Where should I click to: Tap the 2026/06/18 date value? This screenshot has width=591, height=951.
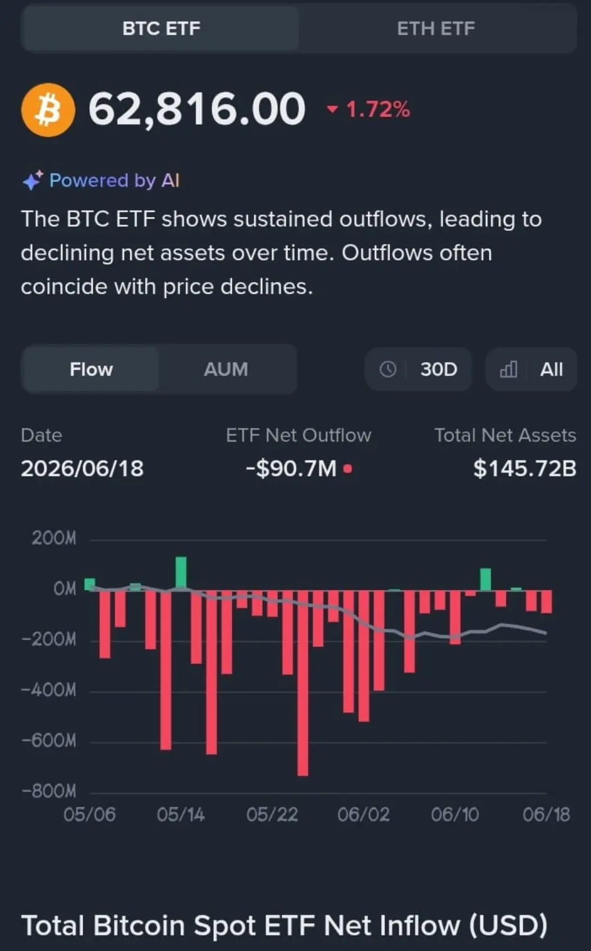[x=82, y=468]
